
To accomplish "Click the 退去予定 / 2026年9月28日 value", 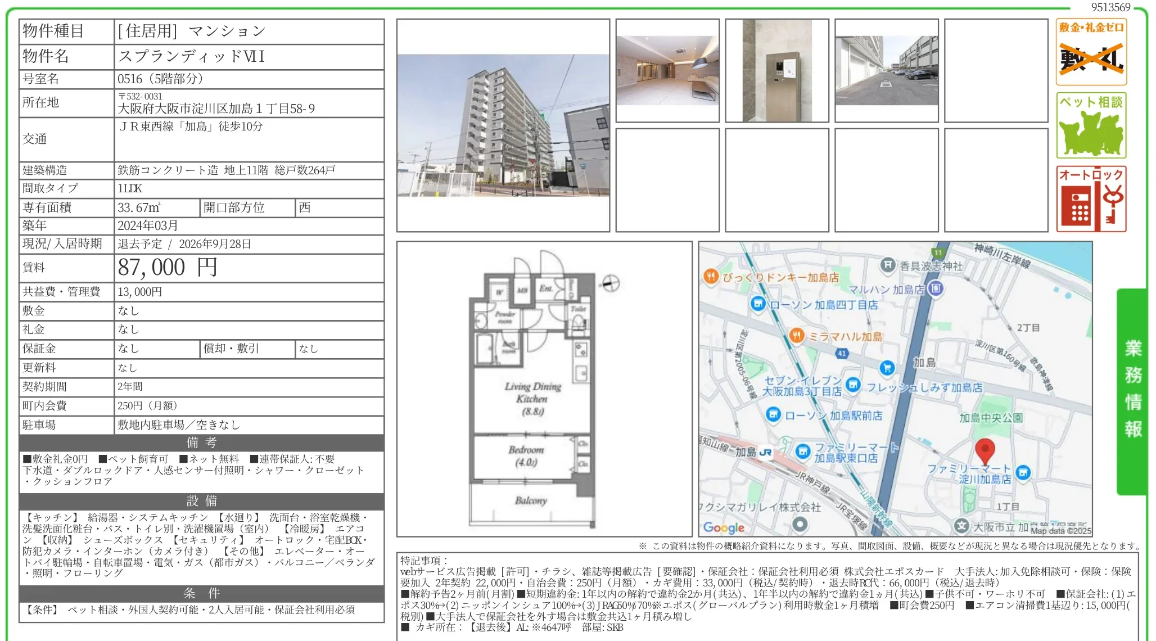I will pos(184,244).
